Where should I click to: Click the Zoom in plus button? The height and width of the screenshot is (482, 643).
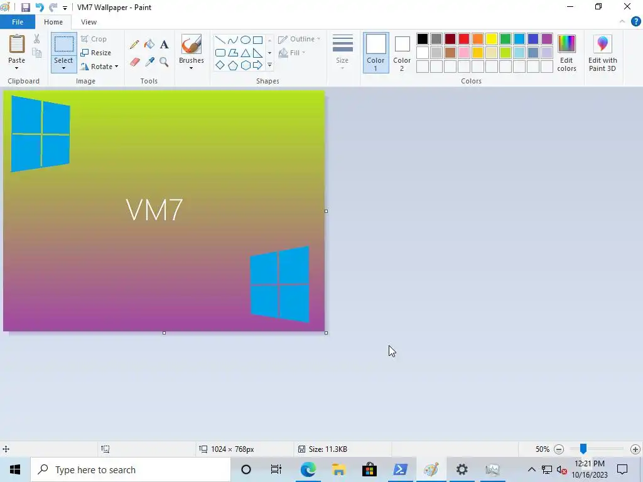(635, 449)
